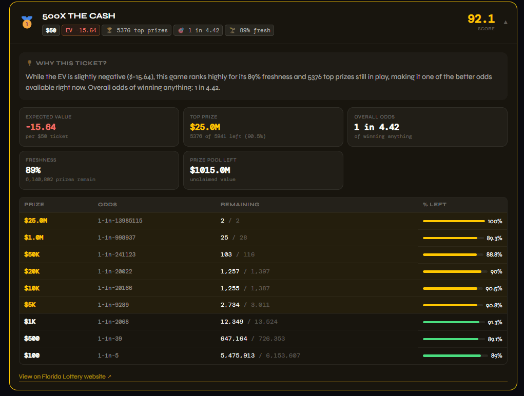Click the target icon in odds badge
Screen dimensions: 524x396
click(x=181, y=30)
